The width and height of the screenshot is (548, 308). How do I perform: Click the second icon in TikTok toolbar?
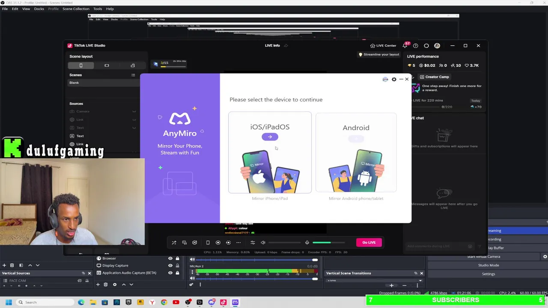pos(184,243)
